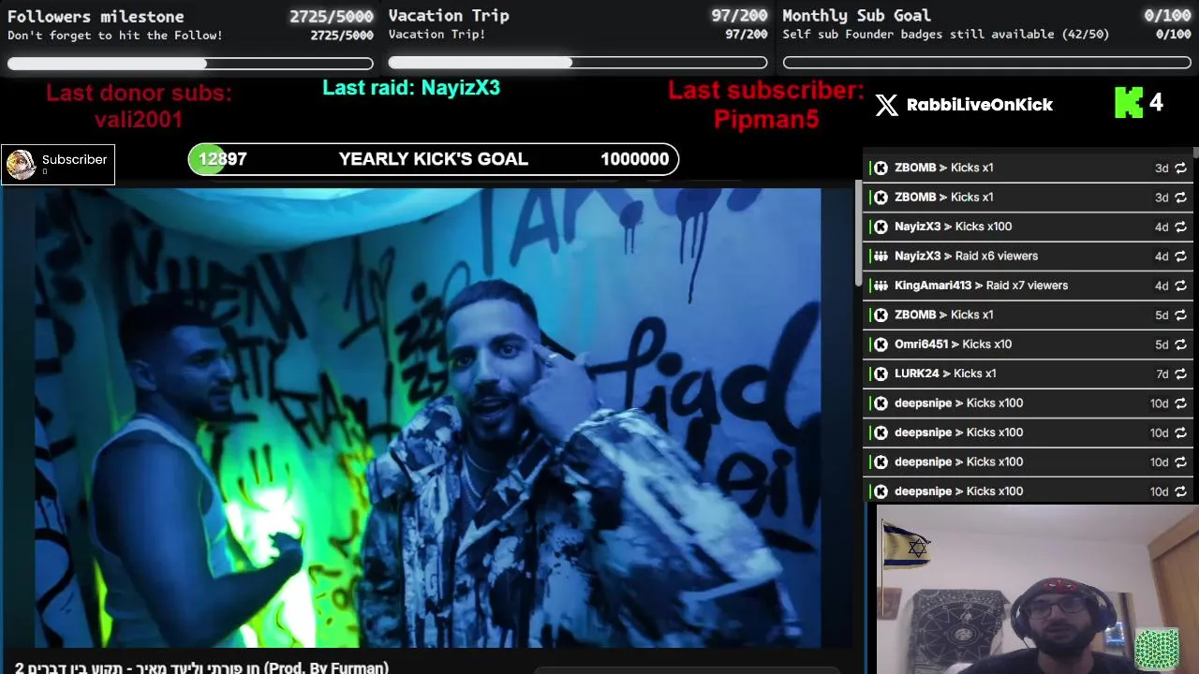
Task: Click the Monthly Sub Goal title
Action: (856, 16)
